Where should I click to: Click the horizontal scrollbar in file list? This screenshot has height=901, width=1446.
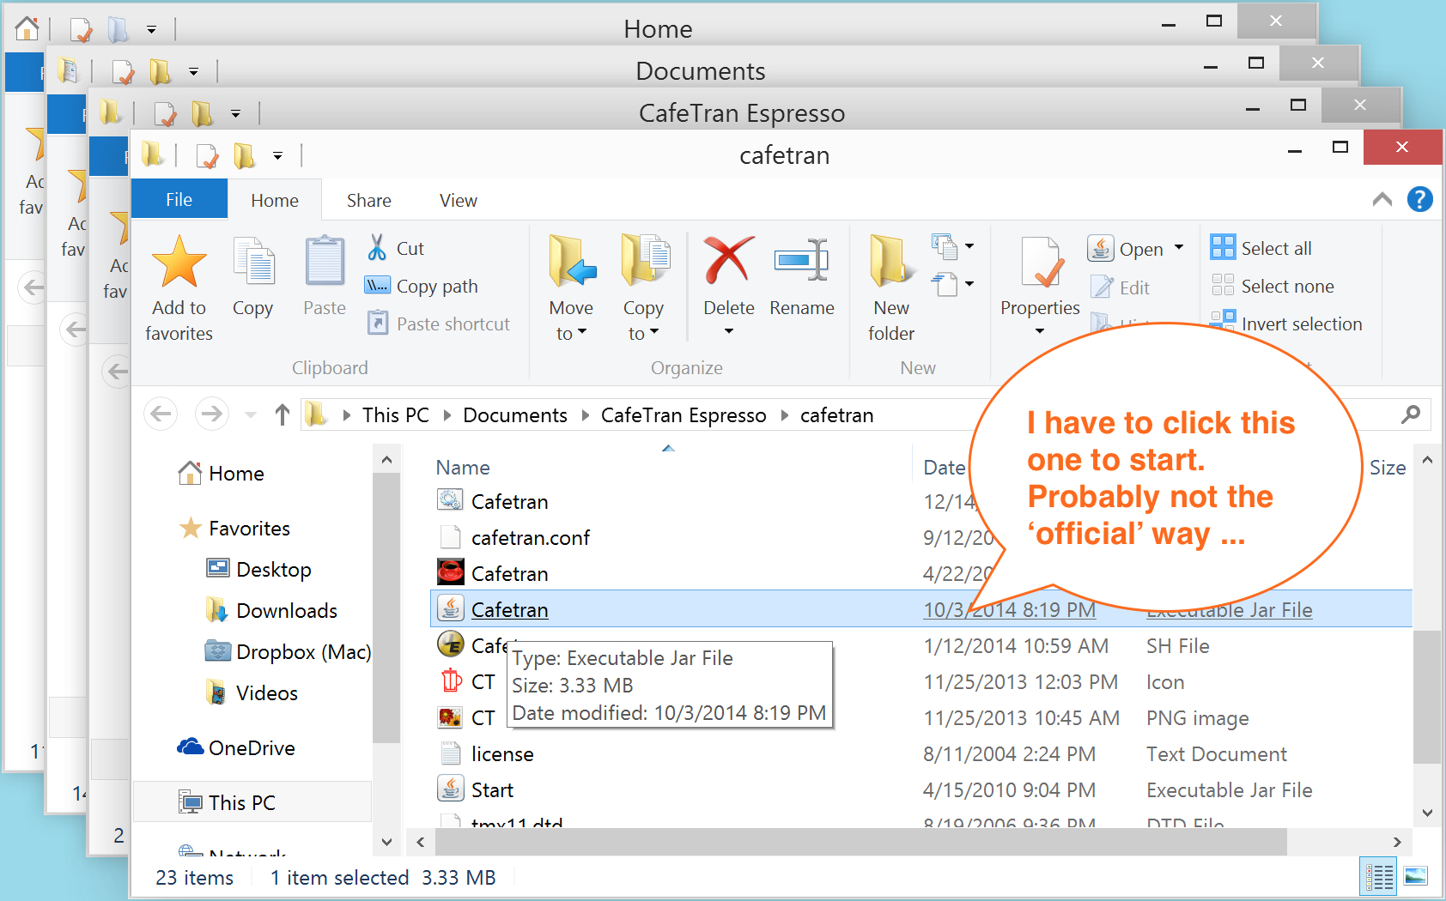859,842
